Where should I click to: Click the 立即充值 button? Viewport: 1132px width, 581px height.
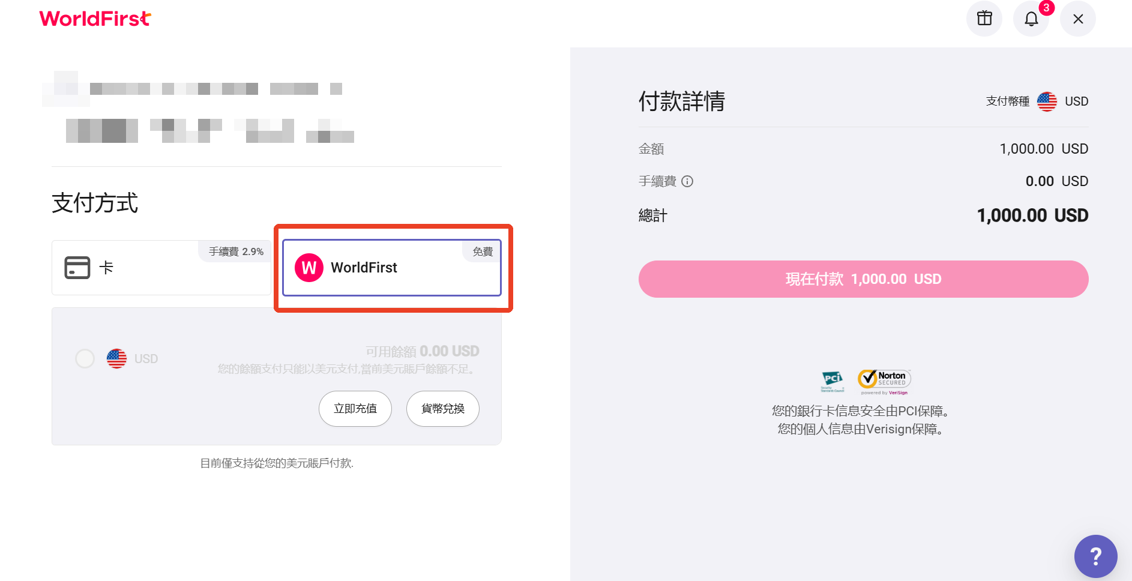[355, 409]
